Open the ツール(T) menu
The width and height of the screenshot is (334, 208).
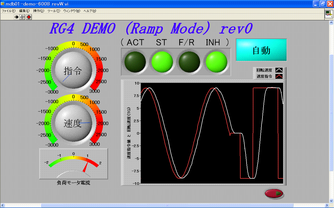tap(54, 11)
